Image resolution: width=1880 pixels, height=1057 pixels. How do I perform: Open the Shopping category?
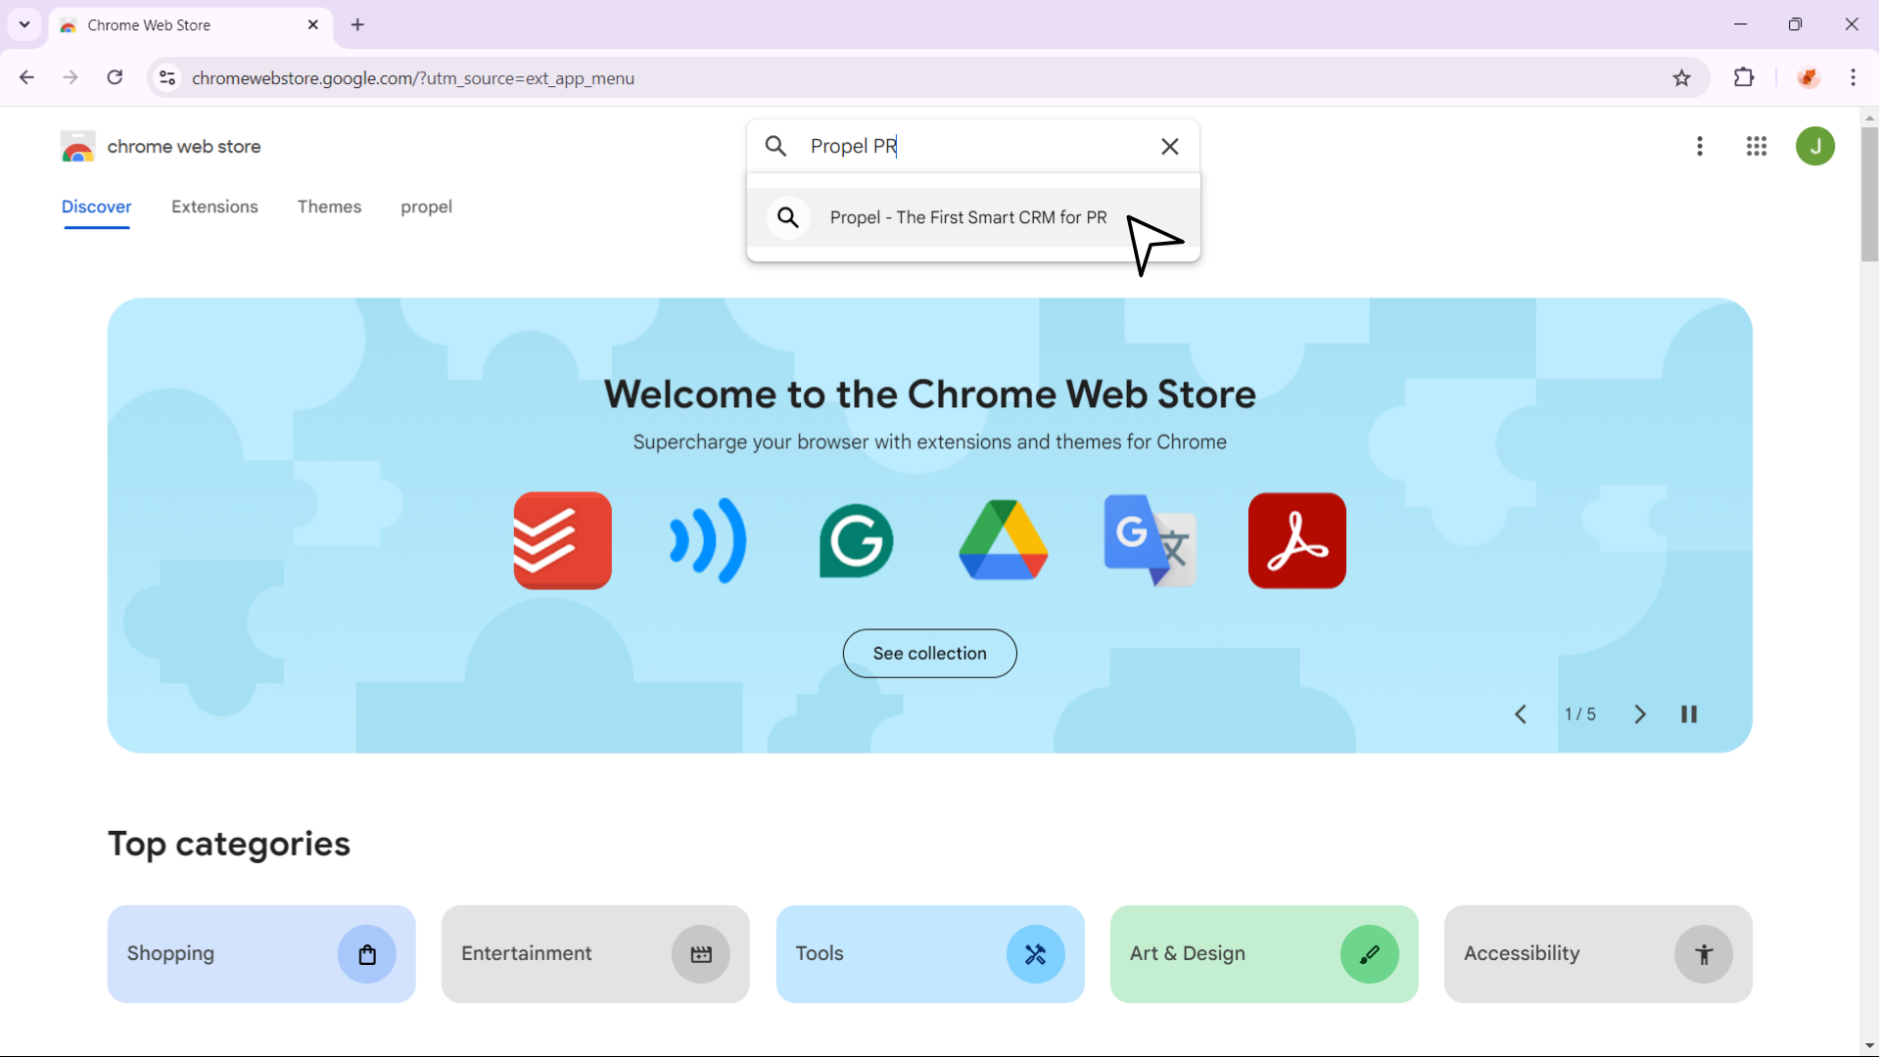point(261,953)
